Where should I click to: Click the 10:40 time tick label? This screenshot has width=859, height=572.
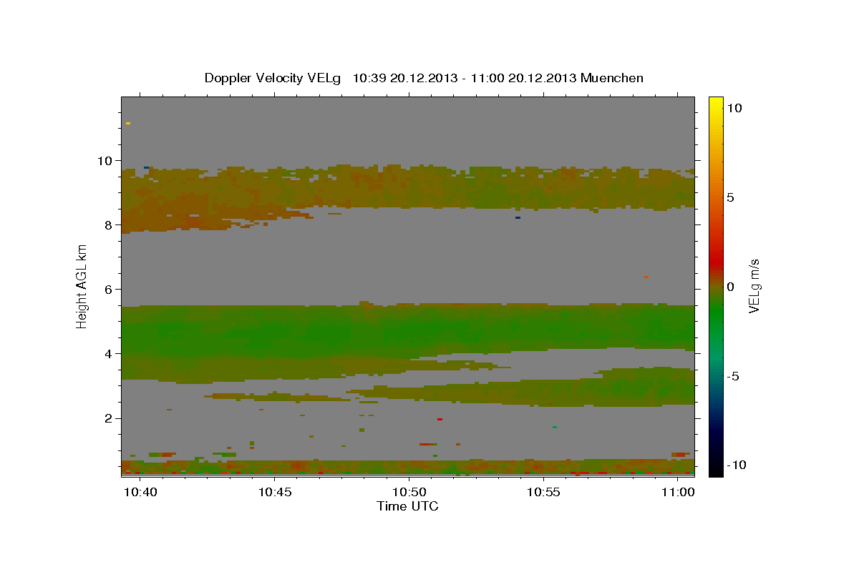(140, 492)
